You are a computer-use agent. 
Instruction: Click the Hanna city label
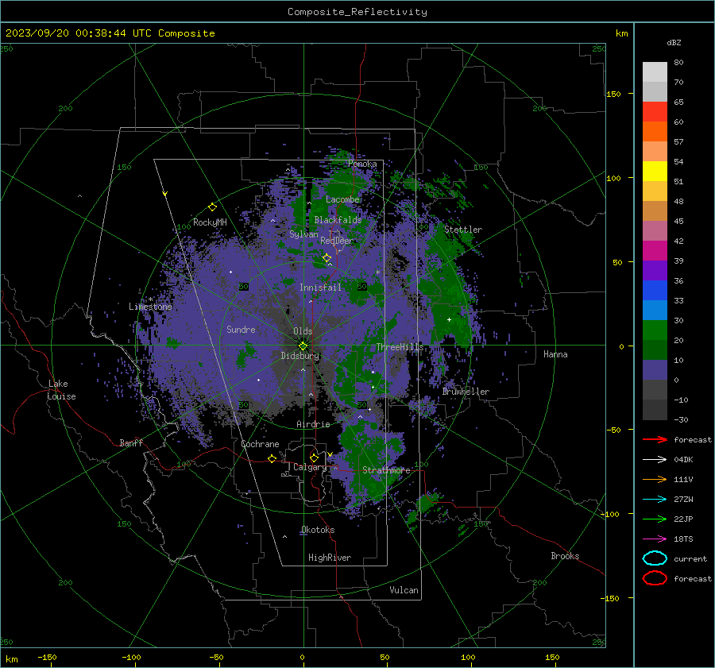[555, 354]
